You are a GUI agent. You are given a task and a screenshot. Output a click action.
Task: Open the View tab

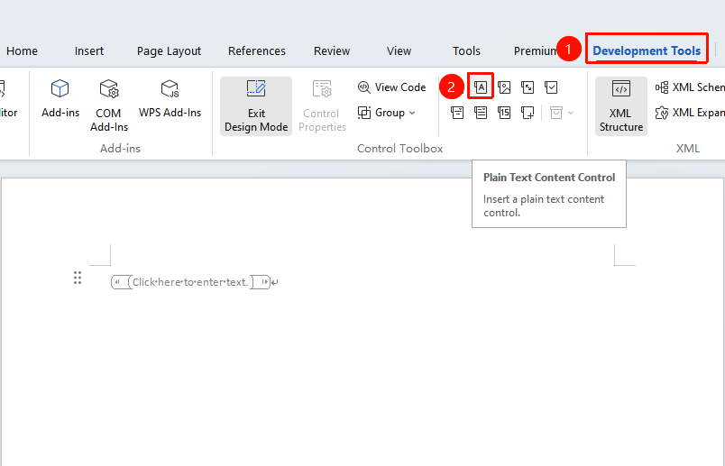coord(399,50)
